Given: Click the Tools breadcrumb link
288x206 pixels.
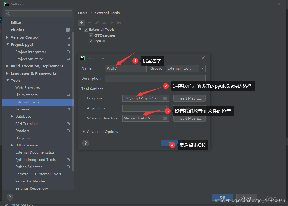Looking at the screenshot, I should tap(83, 13).
